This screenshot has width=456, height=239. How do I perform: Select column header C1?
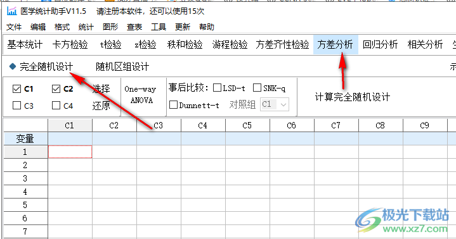tap(70, 125)
